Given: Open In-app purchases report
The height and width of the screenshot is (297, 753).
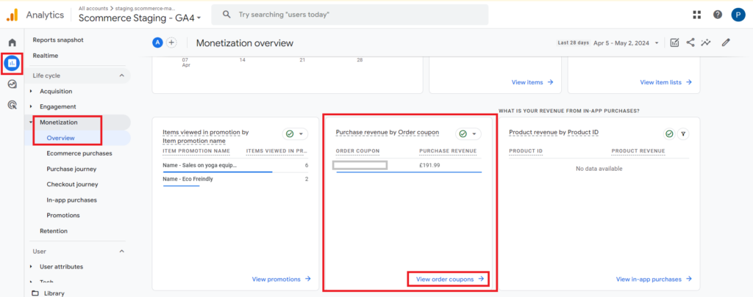Looking at the screenshot, I should click(x=71, y=199).
